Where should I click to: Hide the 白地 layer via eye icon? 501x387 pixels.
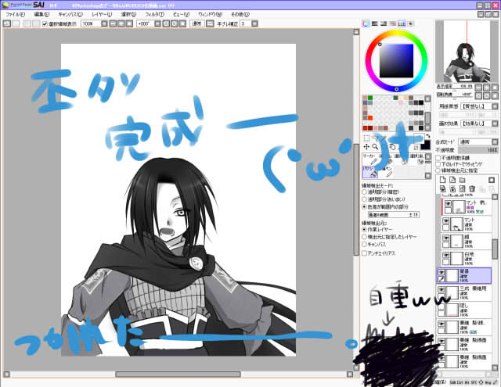pyautogui.click(x=445, y=255)
